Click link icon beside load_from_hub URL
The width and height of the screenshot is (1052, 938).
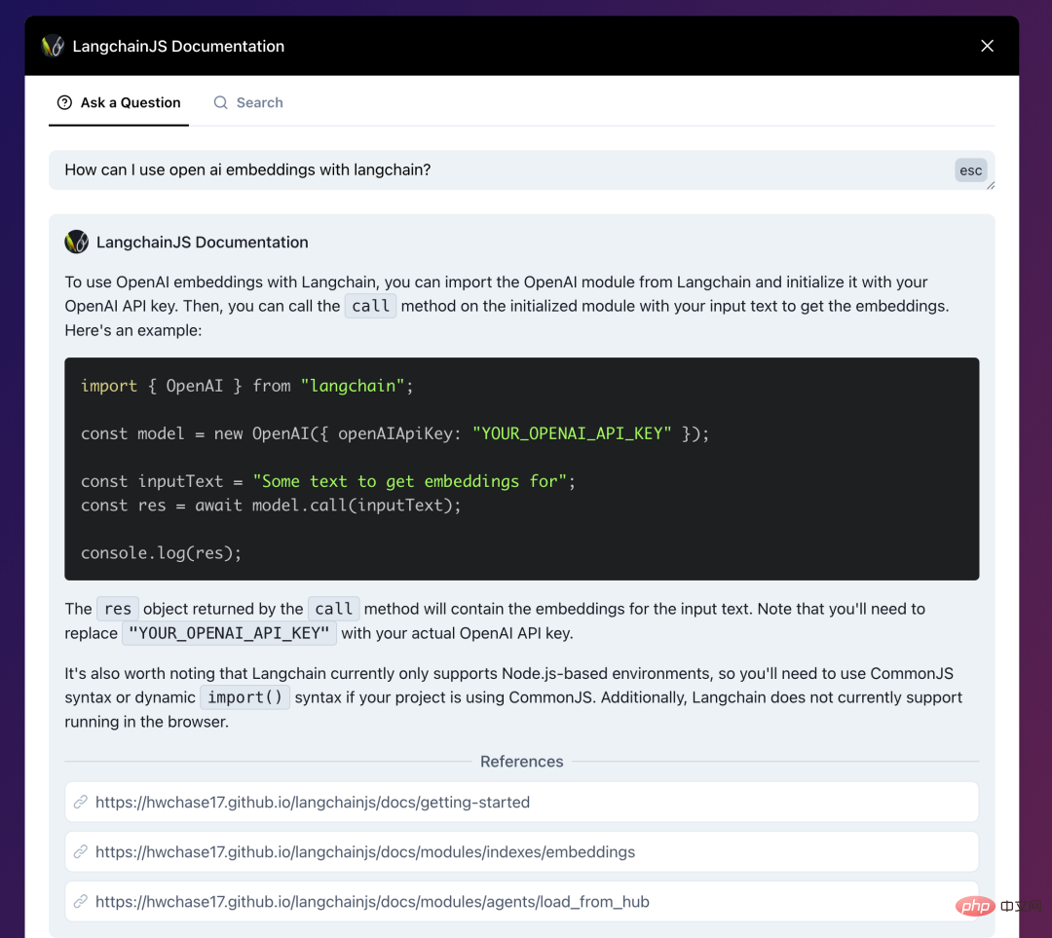82,902
